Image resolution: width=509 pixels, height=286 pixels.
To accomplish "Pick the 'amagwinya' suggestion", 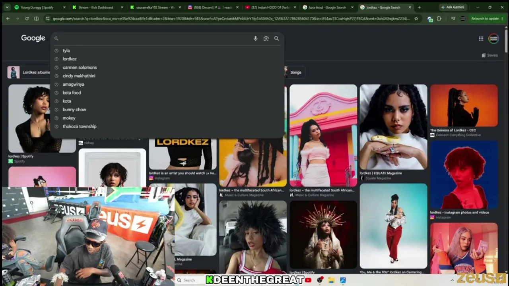I will point(167,84).
